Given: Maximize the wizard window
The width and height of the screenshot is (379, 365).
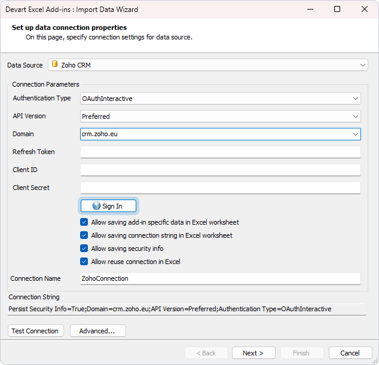Looking at the screenshot, I should (x=337, y=9).
